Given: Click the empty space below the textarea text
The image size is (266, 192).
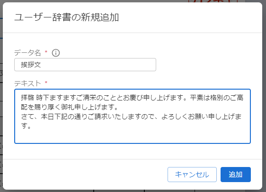Looking at the screenshot, I should click(133, 136).
